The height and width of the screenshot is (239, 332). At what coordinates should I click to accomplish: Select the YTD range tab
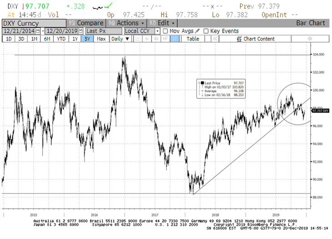[61, 39]
